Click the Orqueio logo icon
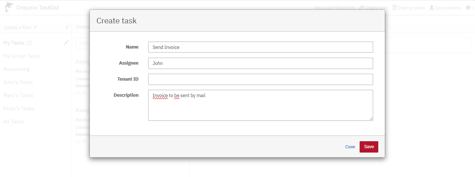475x177 pixels. click(x=9, y=7)
